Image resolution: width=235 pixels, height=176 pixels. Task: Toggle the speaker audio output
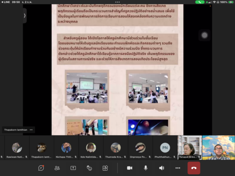[162, 168]
